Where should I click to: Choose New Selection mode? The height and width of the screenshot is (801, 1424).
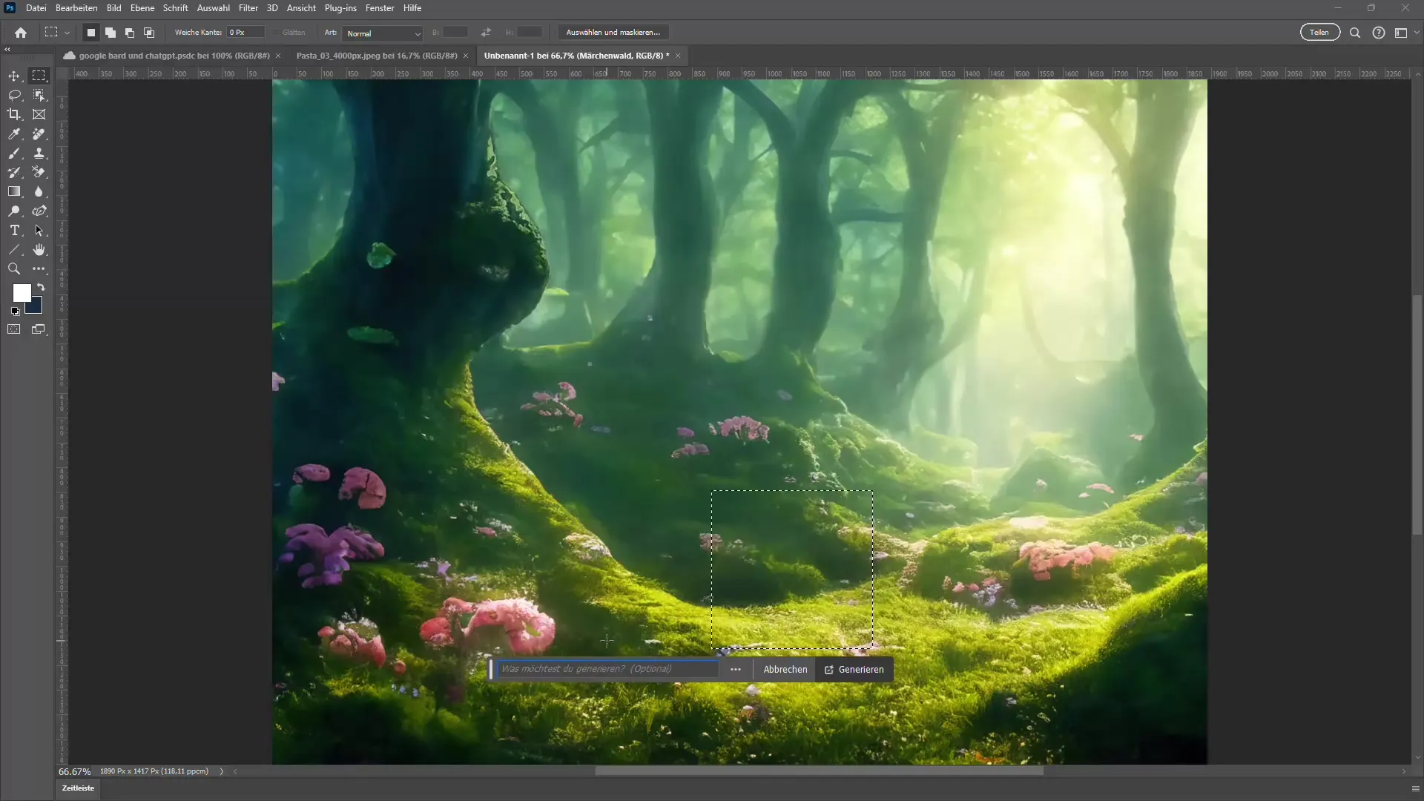click(91, 33)
